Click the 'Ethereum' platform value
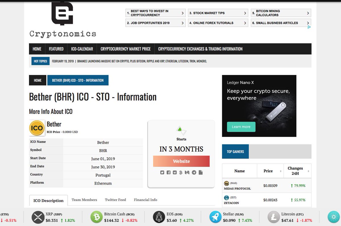 [103, 183]
